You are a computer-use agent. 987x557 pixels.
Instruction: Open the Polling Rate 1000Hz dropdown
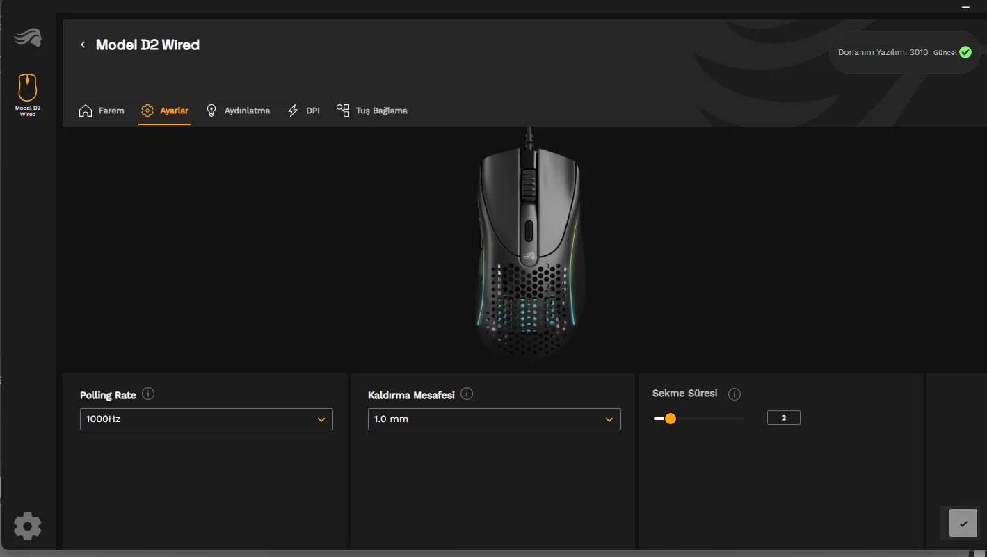(x=207, y=419)
